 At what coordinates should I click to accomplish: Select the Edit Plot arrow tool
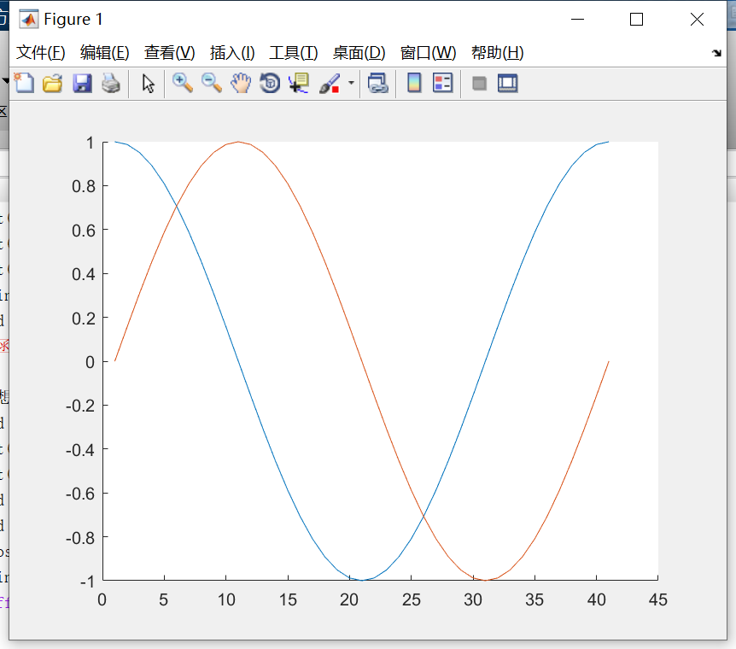(x=149, y=83)
